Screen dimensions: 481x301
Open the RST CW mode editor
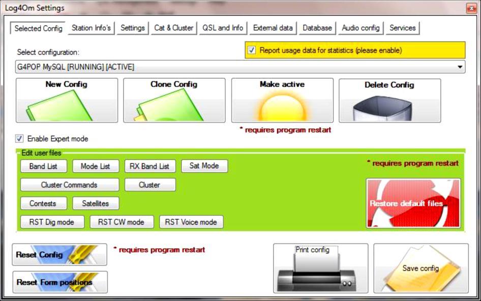pyautogui.click(x=122, y=222)
